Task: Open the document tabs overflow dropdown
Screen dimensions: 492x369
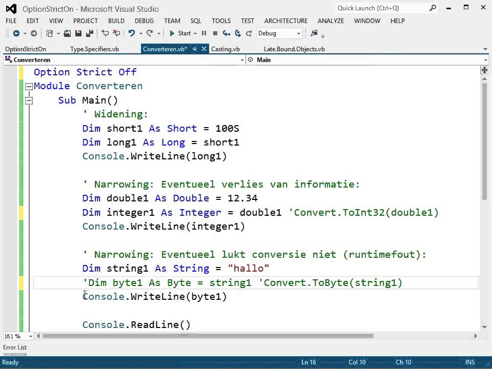Action: 485,49
